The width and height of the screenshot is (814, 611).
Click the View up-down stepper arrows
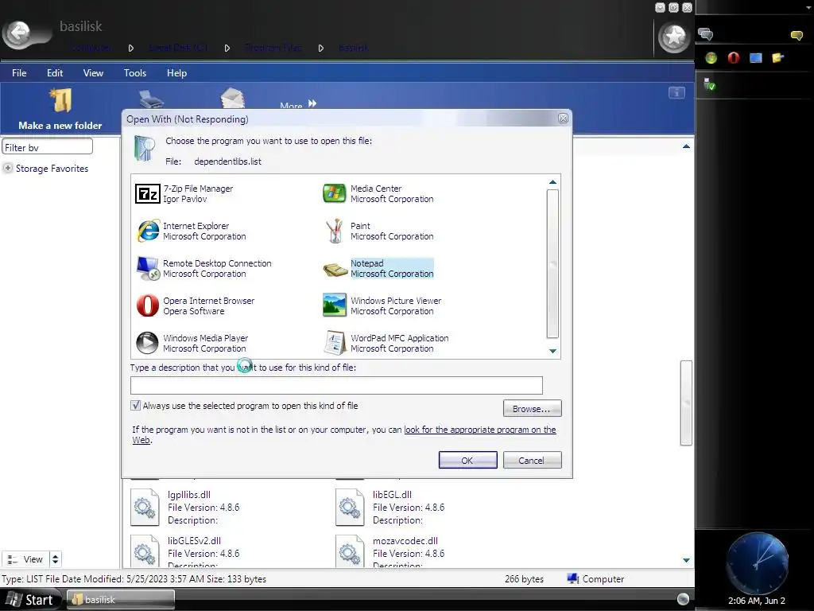[55, 559]
